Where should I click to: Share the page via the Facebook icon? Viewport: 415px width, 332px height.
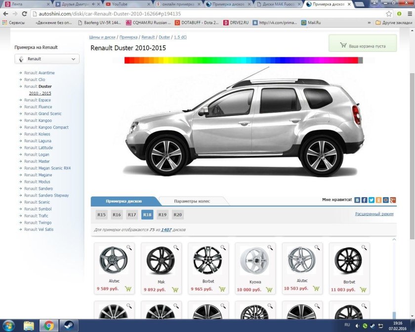pyautogui.click(x=364, y=200)
